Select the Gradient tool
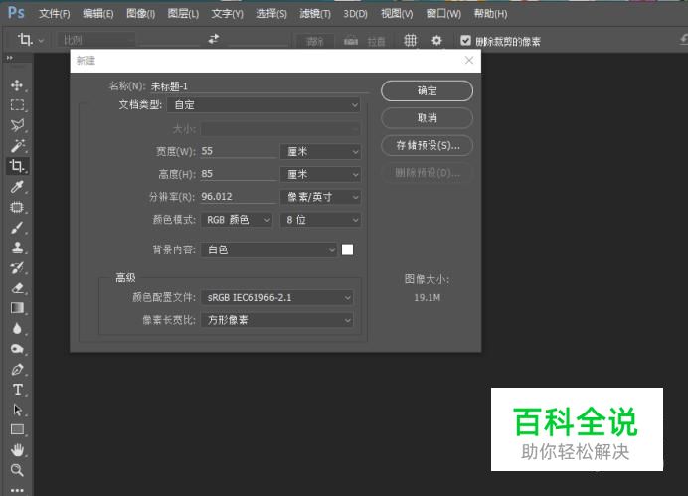Viewport: 688px width, 496px height. pyautogui.click(x=17, y=308)
